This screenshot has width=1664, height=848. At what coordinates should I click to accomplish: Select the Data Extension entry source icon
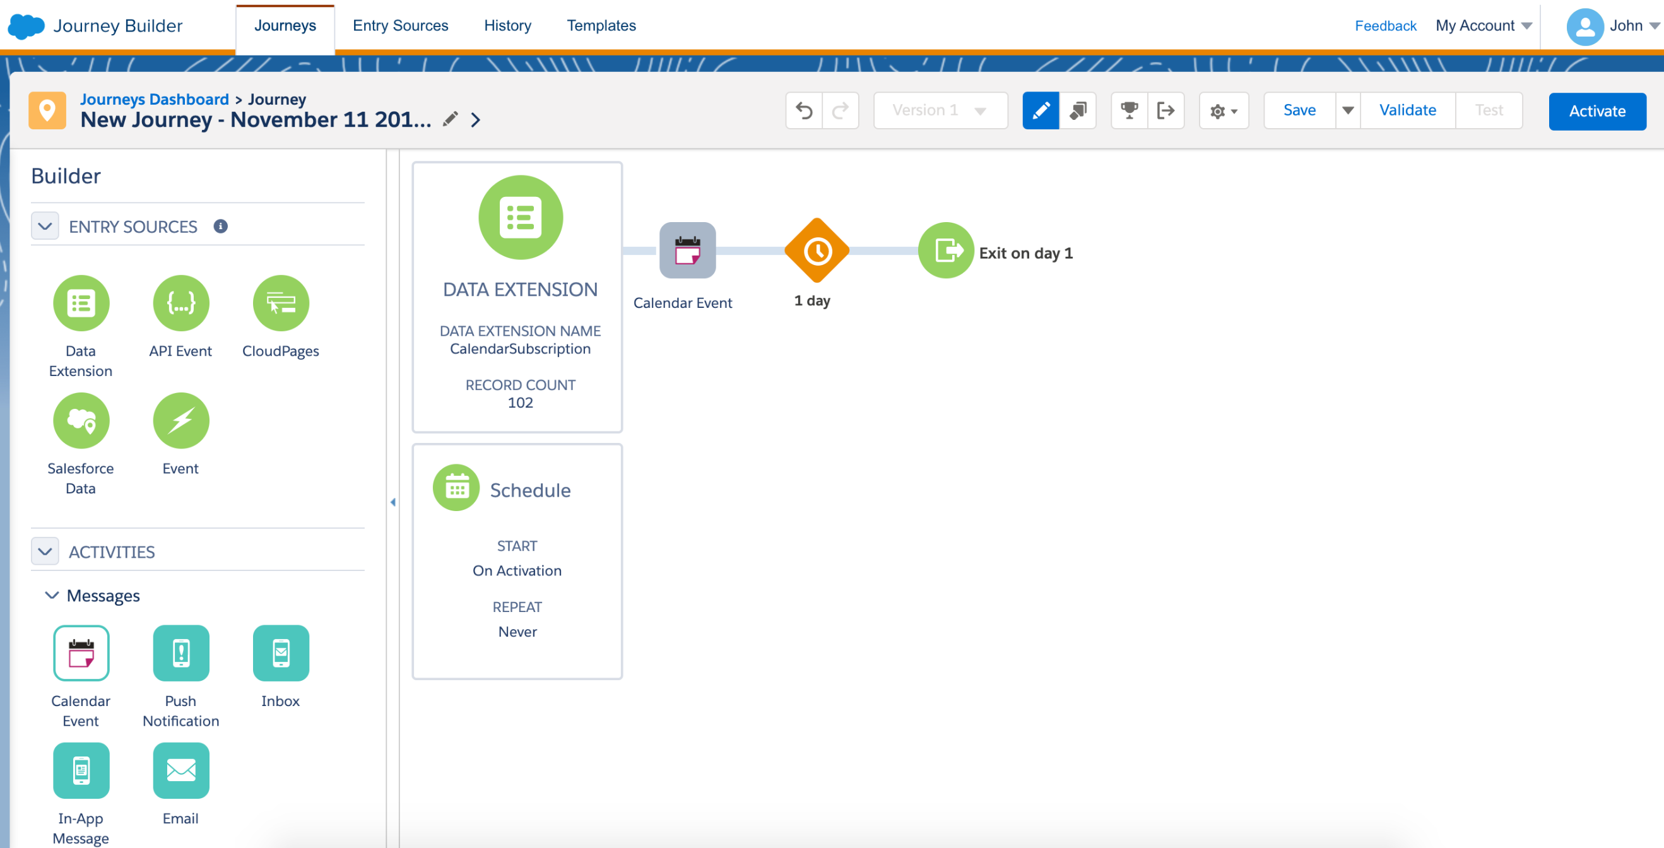81,303
